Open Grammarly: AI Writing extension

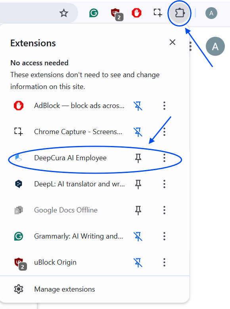tap(79, 236)
